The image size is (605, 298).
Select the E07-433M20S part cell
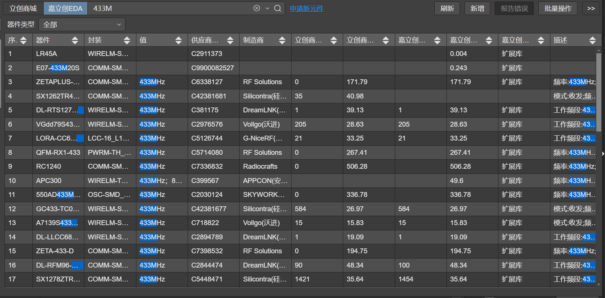pyautogui.click(x=58, y=68)
